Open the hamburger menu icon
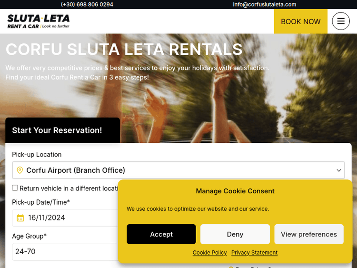 pos(340,21)
